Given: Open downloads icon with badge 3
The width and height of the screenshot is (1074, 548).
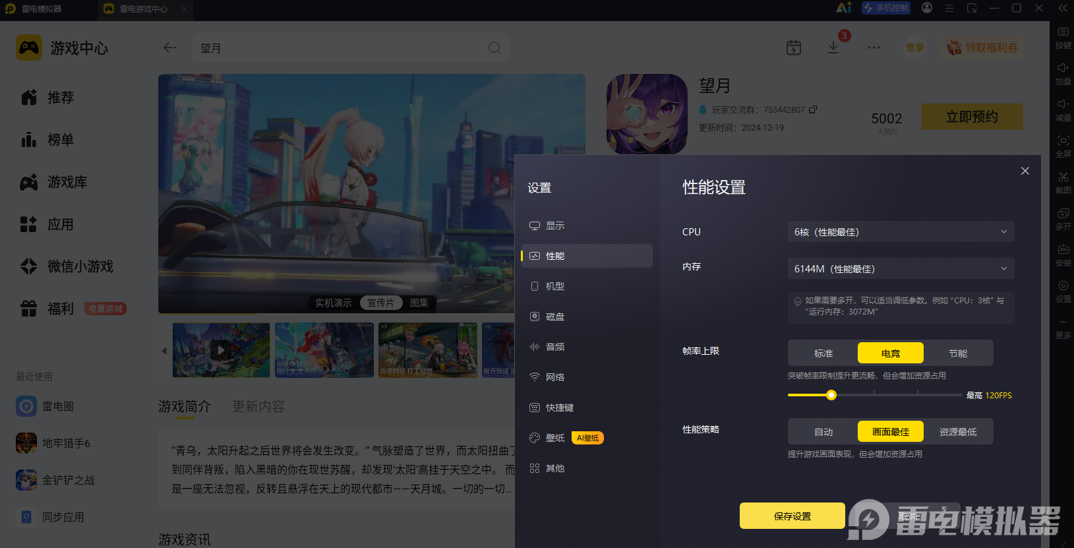Looking at the screenshot, I should coord(833,47).
